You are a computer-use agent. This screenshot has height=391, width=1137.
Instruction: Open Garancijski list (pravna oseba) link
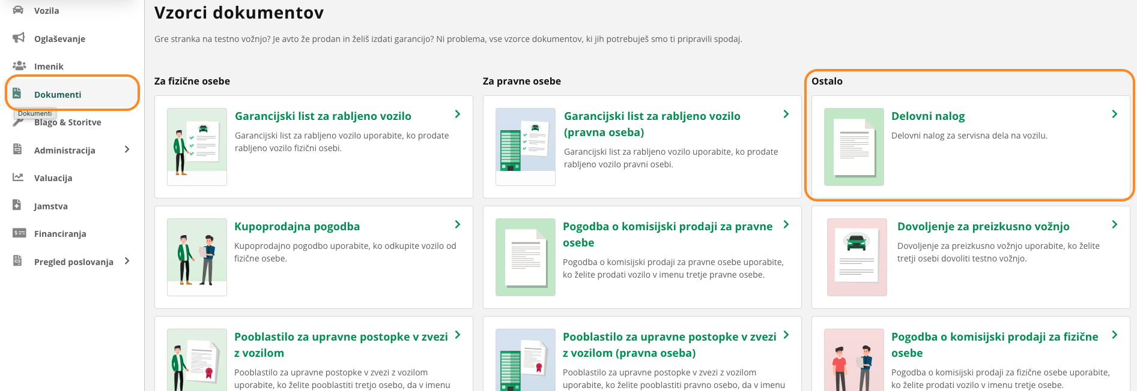pos(652,124)
